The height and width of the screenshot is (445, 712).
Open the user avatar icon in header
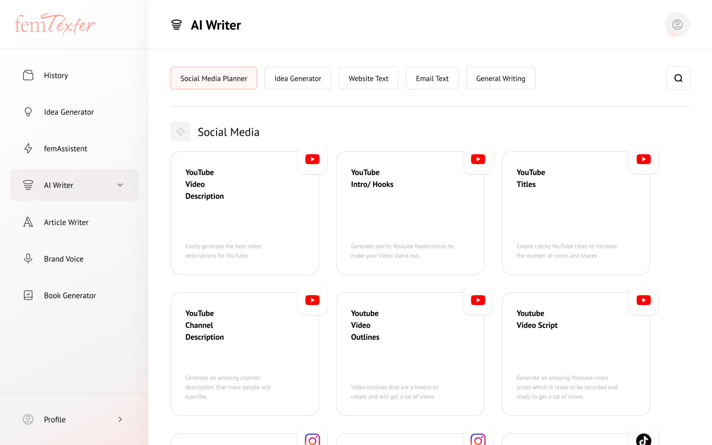click(x=677, y=25)
